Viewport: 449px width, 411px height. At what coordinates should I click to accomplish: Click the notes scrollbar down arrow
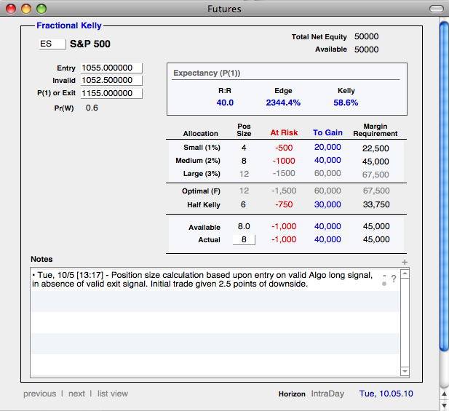click(405, 371)
